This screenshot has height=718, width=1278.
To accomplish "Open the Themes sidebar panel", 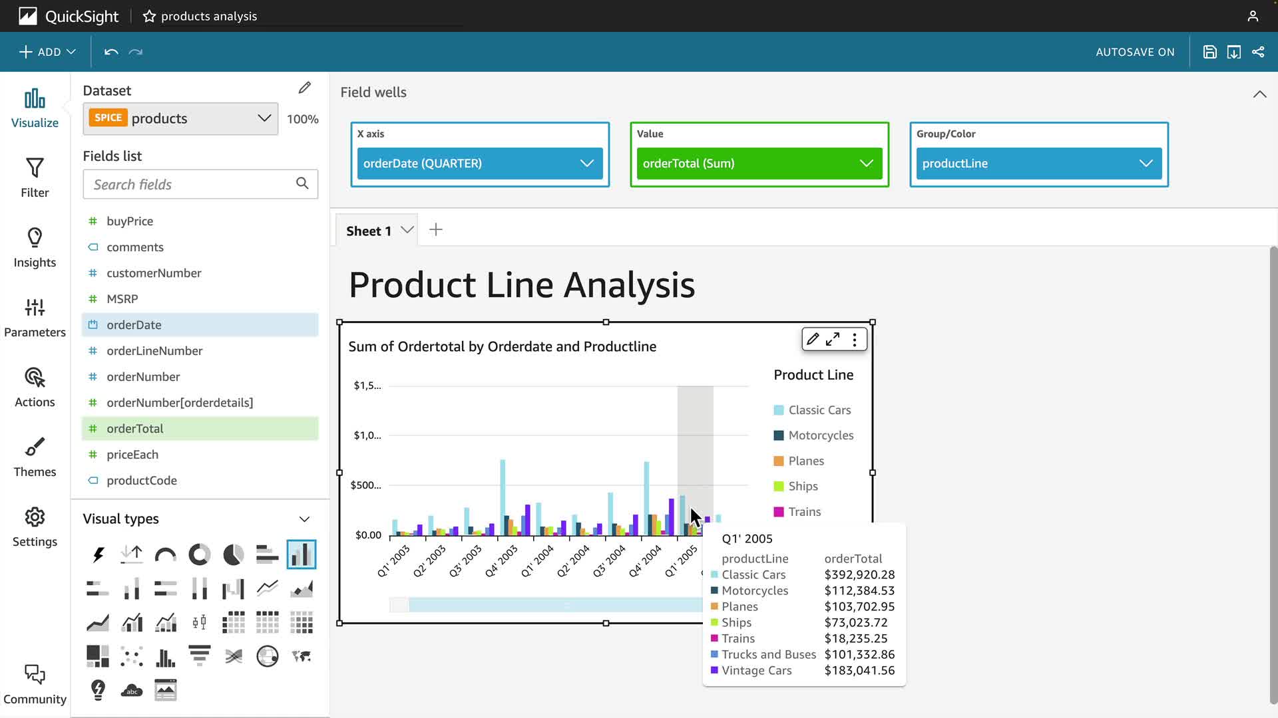I will coord(35,457).
